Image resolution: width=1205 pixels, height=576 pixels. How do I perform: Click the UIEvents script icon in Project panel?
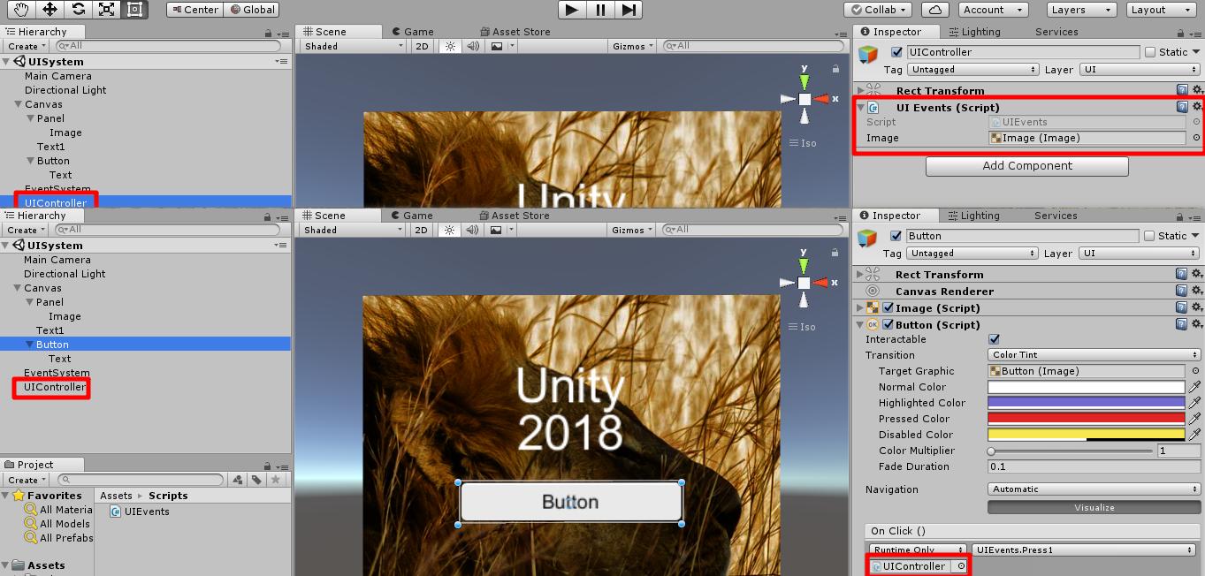tap(116, 512)
